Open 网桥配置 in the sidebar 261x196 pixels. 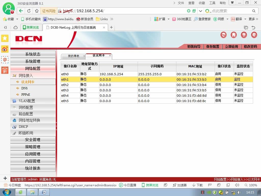[x=26, y=107]
